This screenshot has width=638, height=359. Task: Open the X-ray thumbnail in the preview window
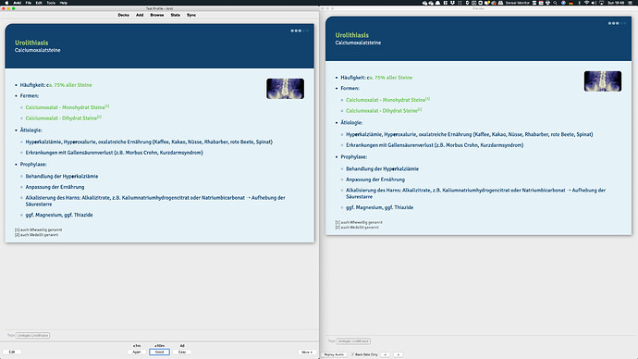(x=603, y=81)
